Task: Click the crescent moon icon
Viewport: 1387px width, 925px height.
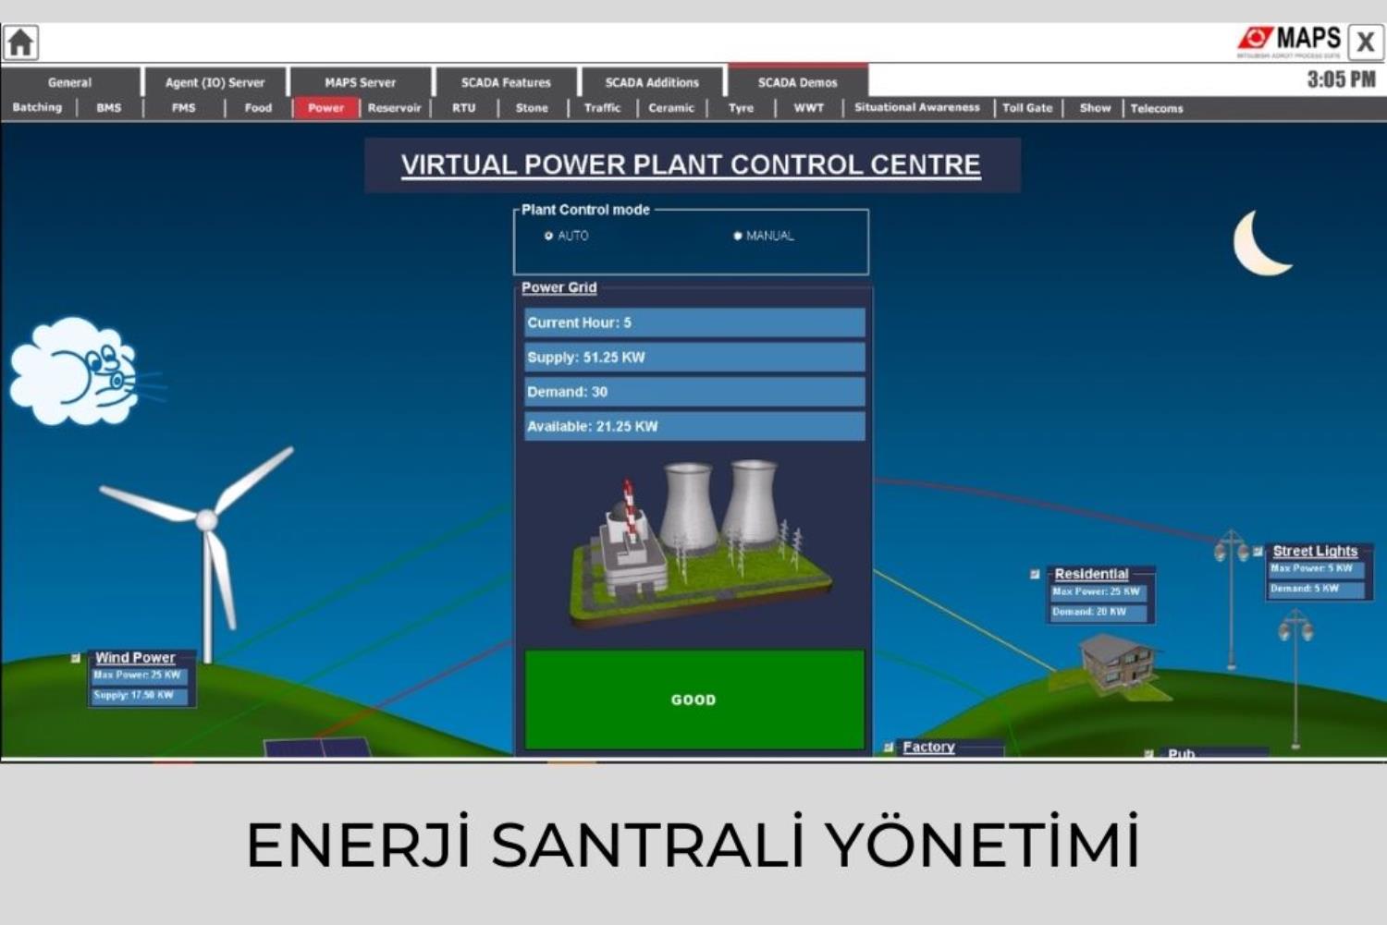Action: tap(1261, 243)
